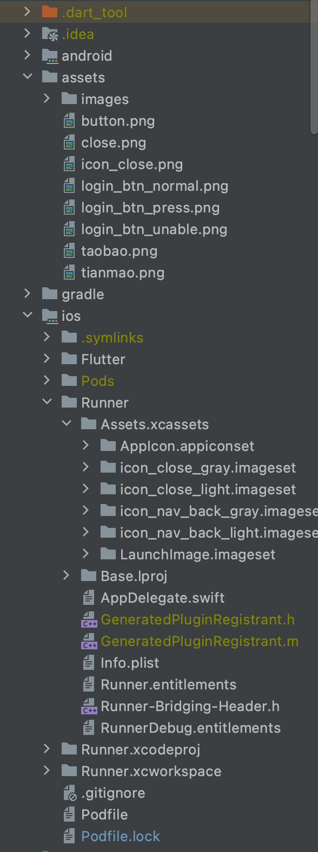Click the image file icon next to taobao.png
This screenshot has width=318, height=852.
[69, 250]
